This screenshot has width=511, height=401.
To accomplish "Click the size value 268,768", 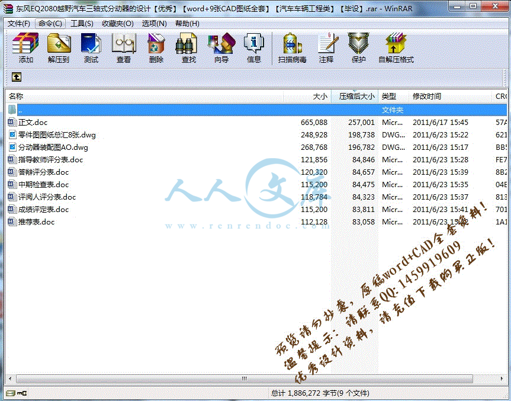I will pyautogui.click(x=314, y=147).
